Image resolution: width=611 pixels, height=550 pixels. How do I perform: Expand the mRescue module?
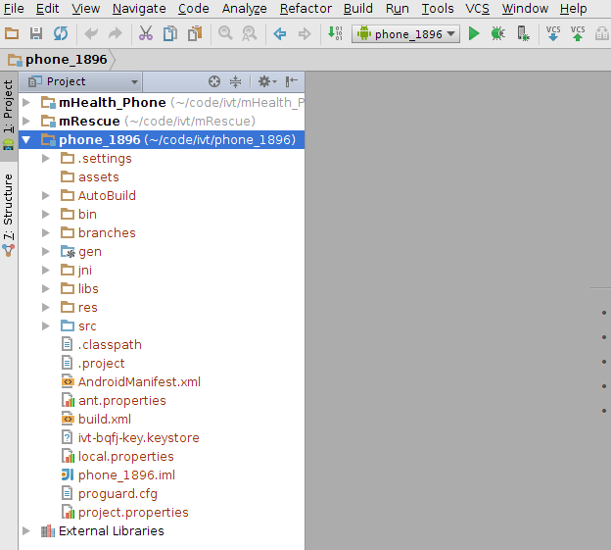[26, 121]
